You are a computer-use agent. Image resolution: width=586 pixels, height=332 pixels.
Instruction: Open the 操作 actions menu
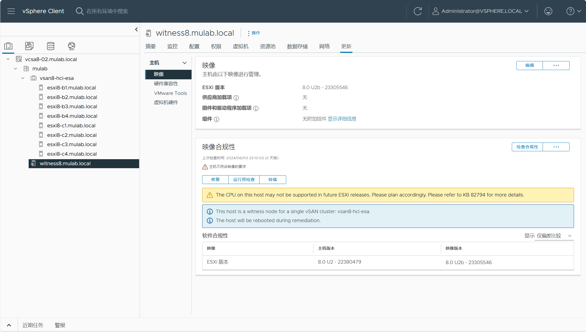[x=253, y=33]
